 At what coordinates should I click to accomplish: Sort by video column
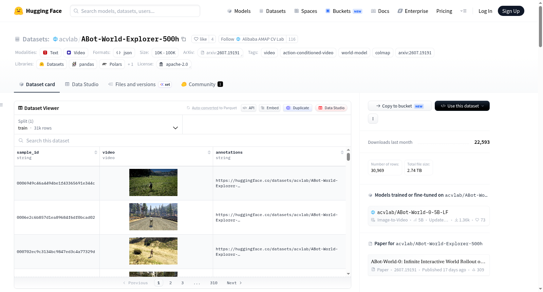(x=209, y=152)
